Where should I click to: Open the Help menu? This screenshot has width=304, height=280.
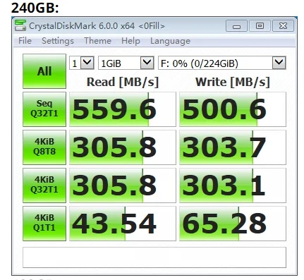tap(130, 41)
